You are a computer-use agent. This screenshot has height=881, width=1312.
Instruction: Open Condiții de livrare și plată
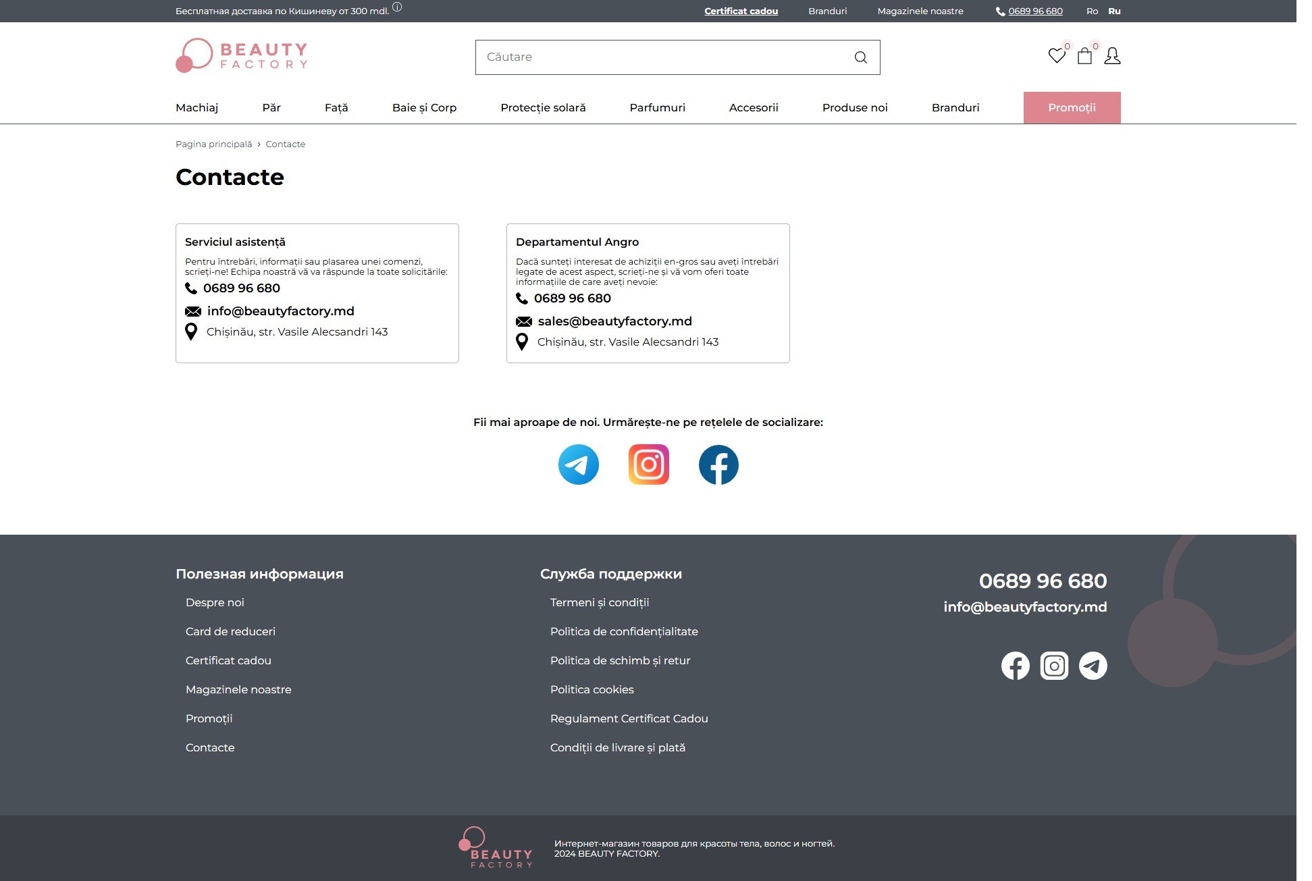tap(617, 748)
